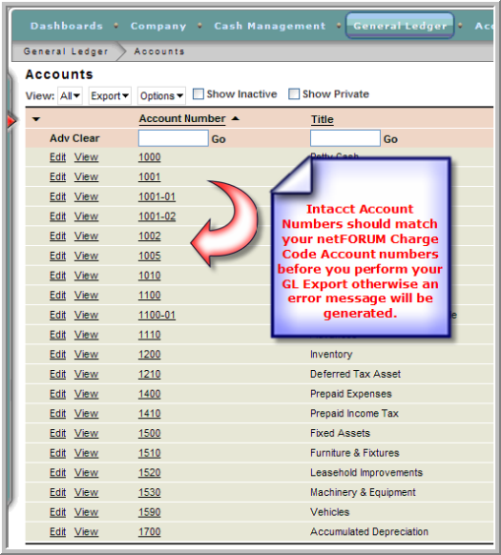501x555 pixels.
Task: Click the ascending sort arrow beside Account Number
Action: (235, 118)
